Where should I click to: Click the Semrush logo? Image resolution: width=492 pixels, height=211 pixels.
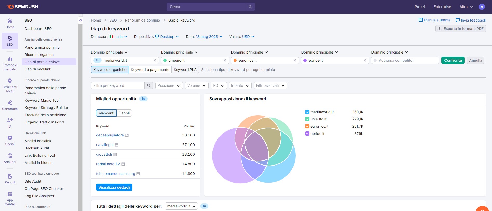click(x=22, y=7)
